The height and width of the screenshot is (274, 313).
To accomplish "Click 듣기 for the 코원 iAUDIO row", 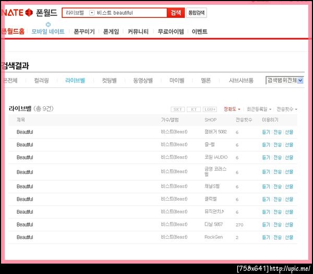I will tap(266, 158).
